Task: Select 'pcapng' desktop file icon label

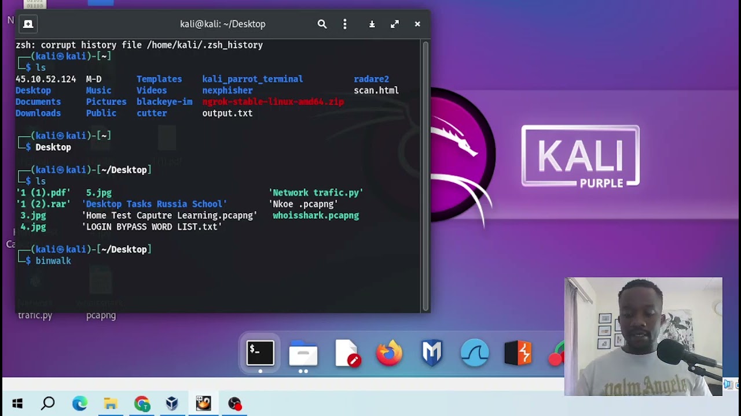Action: (x=101, y=315)
